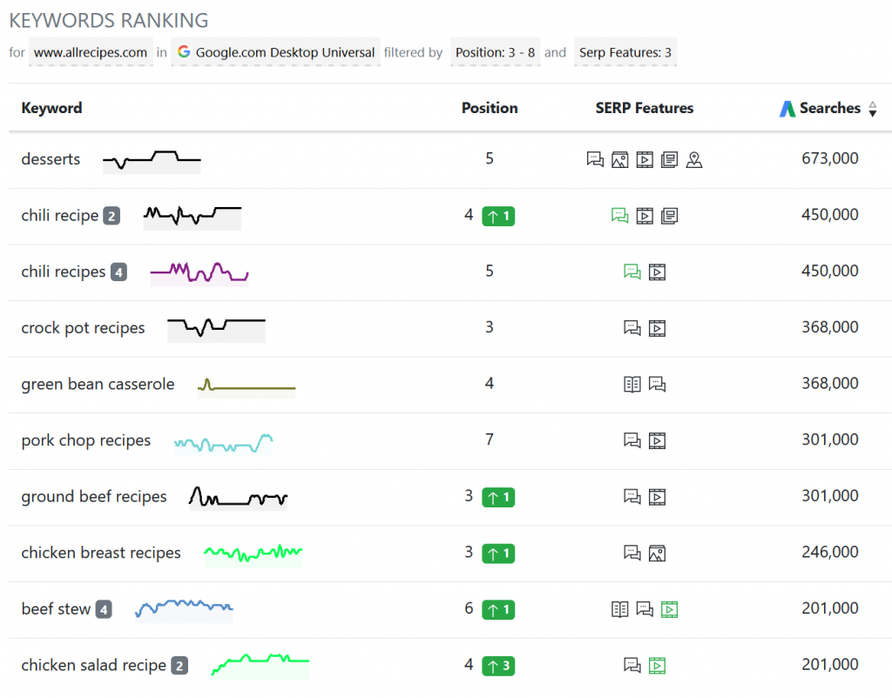Open the Serp Features: 3 filter
Image resolution: width=892 pixels, height=698 pixels.
point(625,52)
